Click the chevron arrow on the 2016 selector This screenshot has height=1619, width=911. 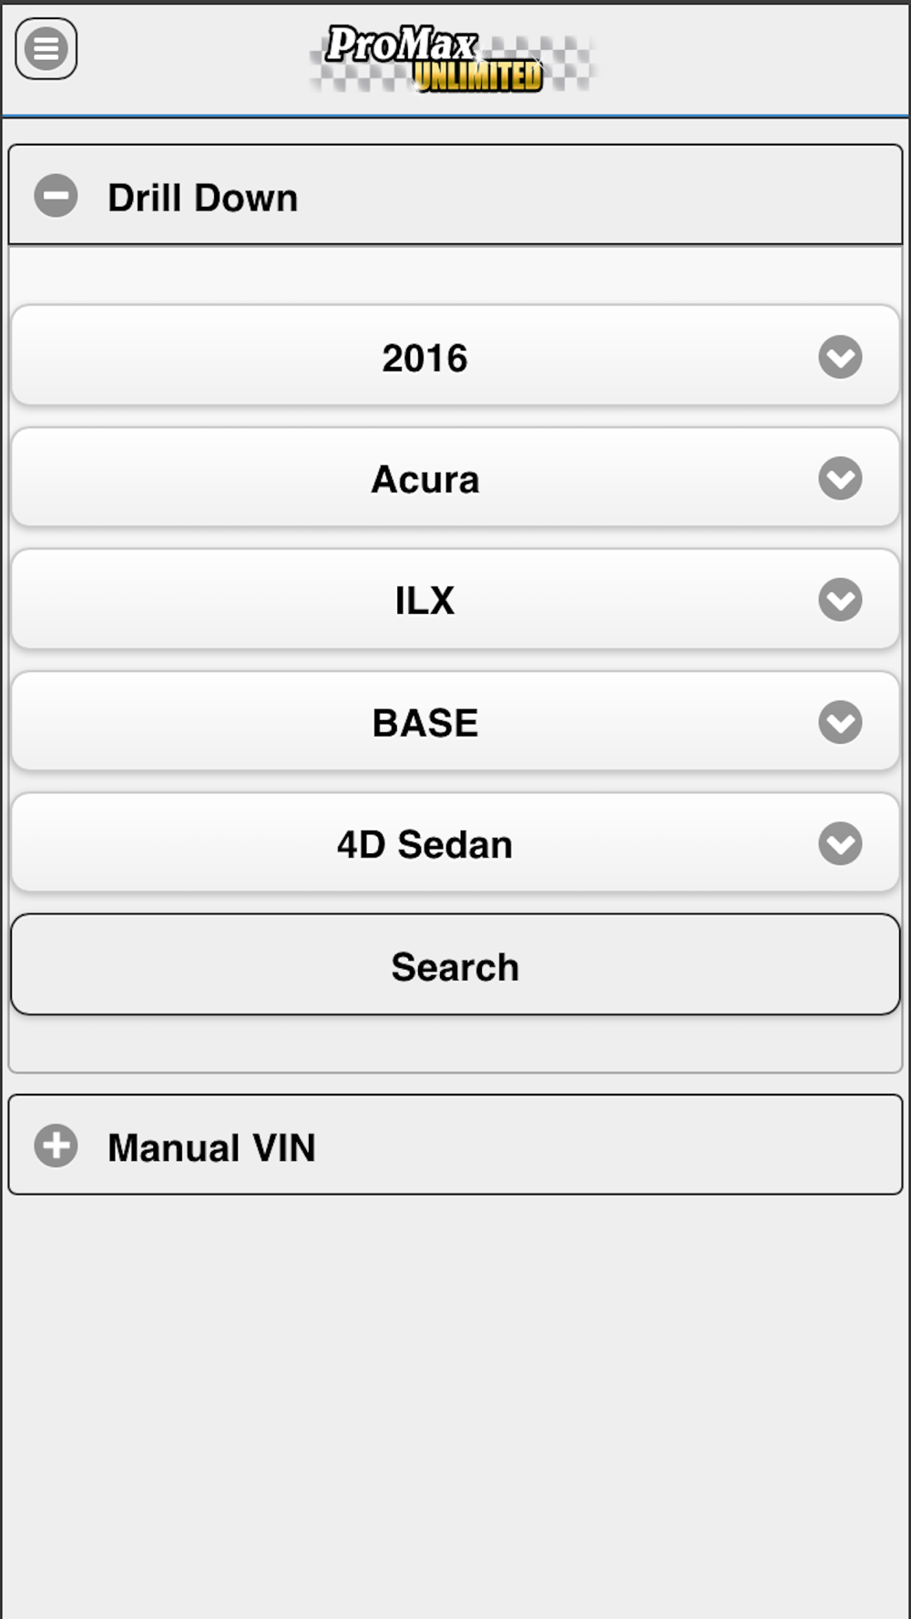coord(840,357)
